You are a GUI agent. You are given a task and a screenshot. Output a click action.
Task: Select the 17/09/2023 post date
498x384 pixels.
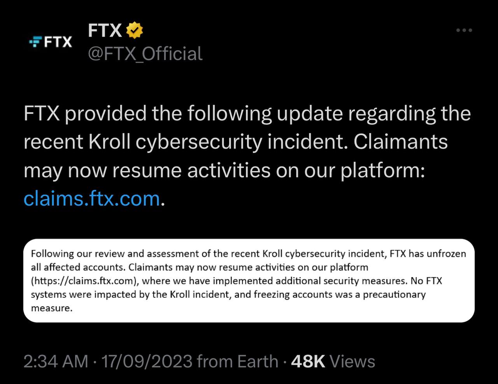pos(147,361)
